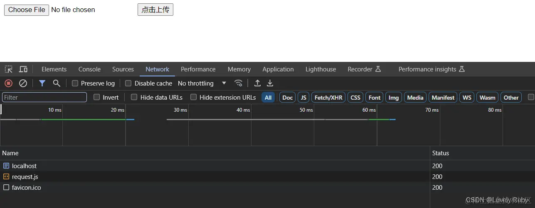
Task: Open network search with magnifier icon
Action: pyautogui.click(x=57, y=83)
